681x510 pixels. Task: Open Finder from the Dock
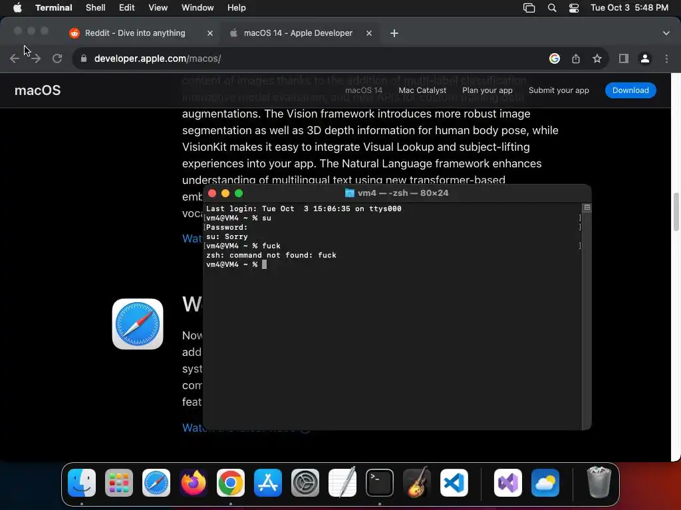(82, 483)
